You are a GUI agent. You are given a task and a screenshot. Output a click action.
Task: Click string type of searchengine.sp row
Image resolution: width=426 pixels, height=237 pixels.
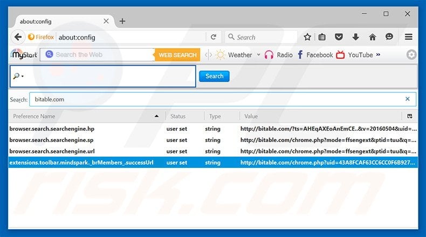click(x=212, y=140)
